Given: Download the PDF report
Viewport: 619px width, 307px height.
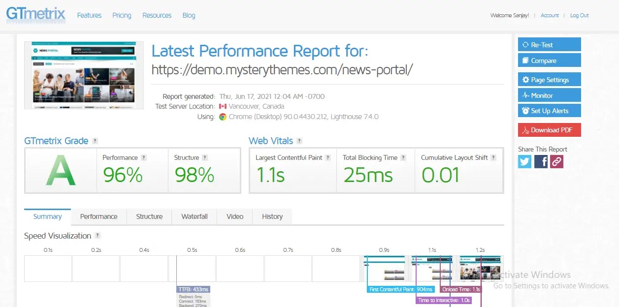Looking at the screenshot, I should 550,130.
